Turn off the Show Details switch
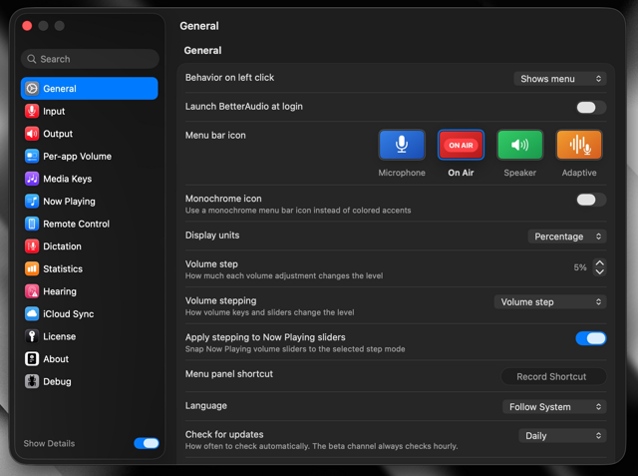The width and height of the screenshot is (638, 476). [147, 443]
